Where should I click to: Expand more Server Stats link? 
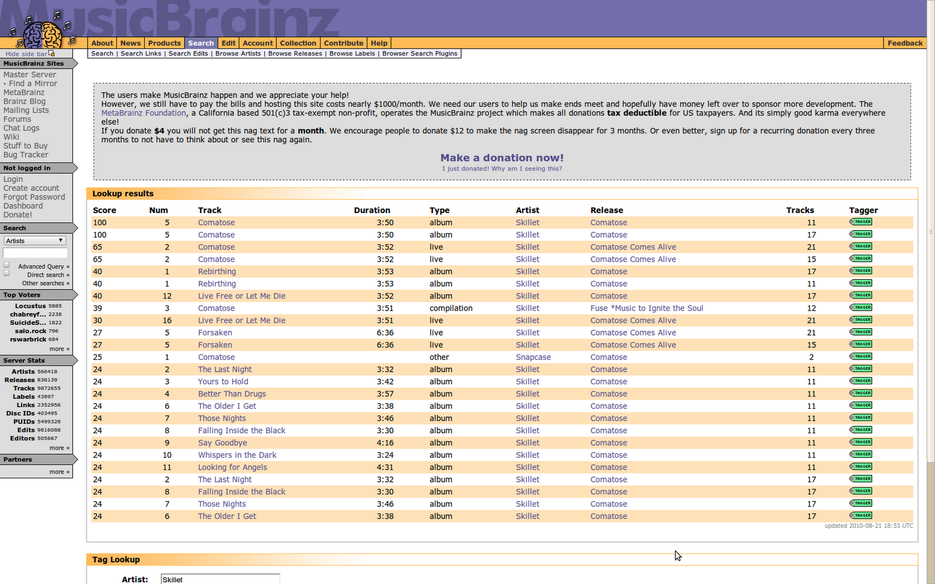(59, 448)
